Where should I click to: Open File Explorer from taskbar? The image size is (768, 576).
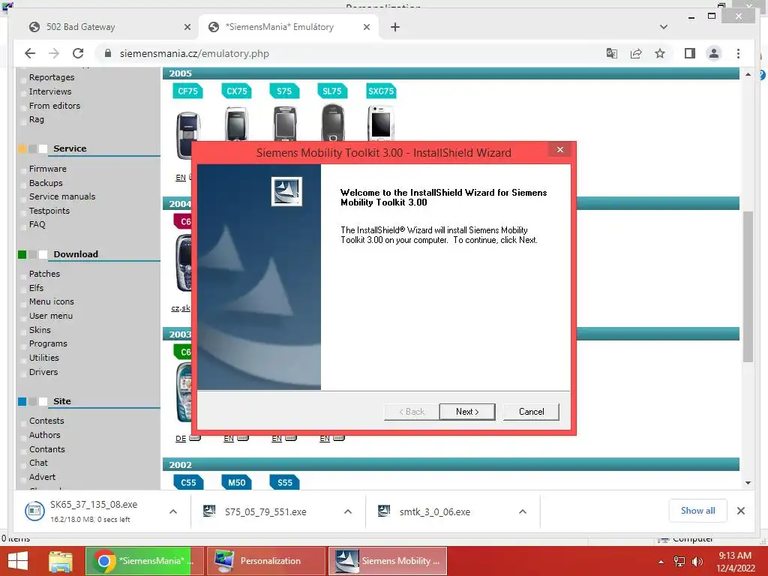[x=61, y=561]
